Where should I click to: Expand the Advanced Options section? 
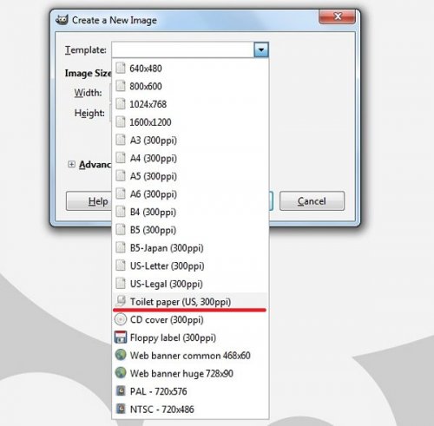point(71,164)
